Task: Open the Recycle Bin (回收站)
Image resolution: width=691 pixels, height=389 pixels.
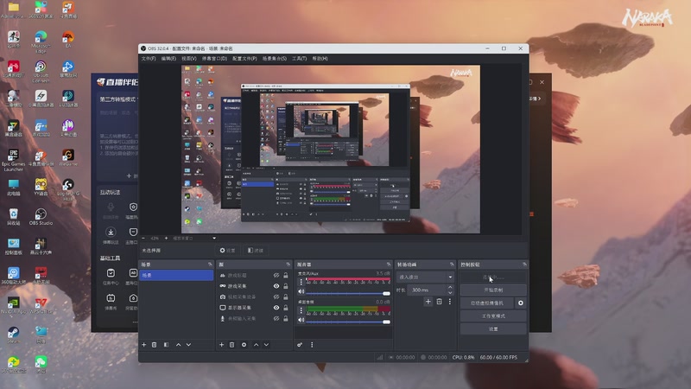Action: [x=13, y=217]
